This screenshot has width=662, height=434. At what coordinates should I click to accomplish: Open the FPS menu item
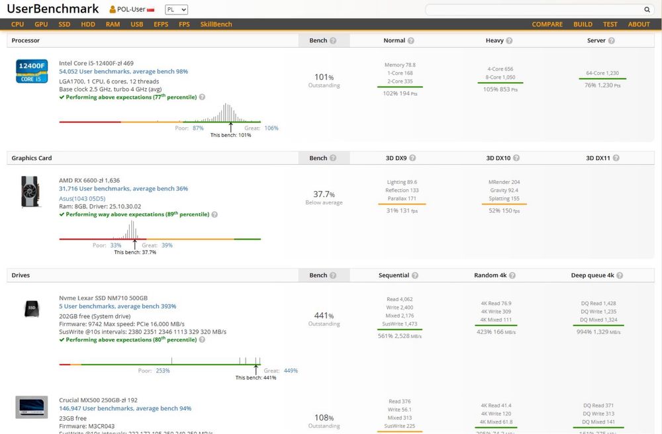tap(184, 24)
